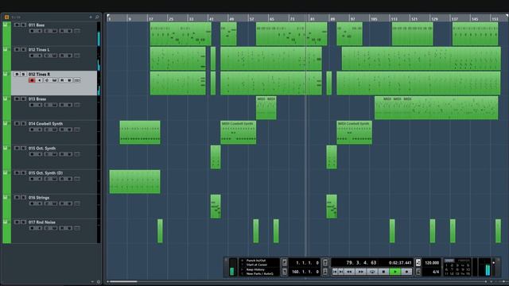This screenshot has height=286, width=509.
Task: Toggle the Punch In button in transport
Action: coord(325,263)
